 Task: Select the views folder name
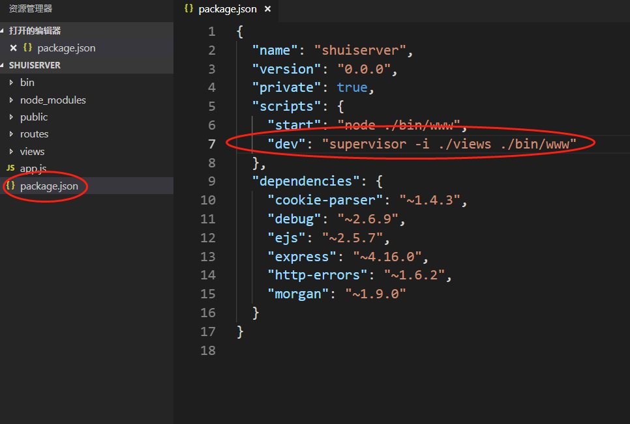pyautogui.click(x=32, y=152)
